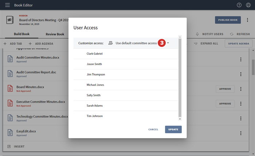Click the committee users icon in Customize access

pyautogui.click(x=110, y=43)
